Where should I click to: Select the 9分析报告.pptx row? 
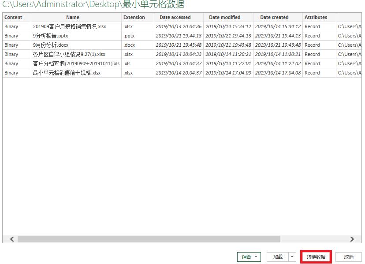click(x=72, y=36)
